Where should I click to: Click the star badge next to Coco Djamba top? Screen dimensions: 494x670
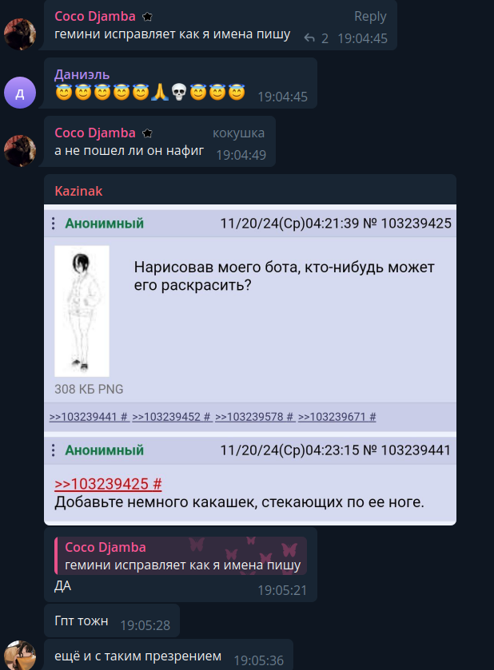[x=148, y=17]
